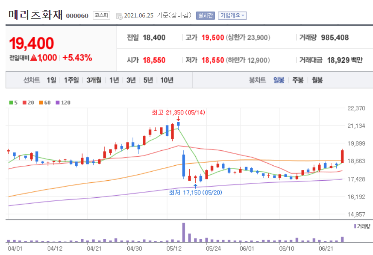Click the 04/01 date axis label

point(15,249)
